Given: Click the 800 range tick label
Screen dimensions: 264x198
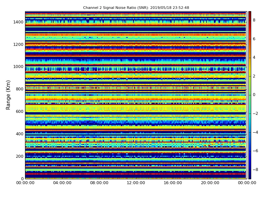Looking at the screenshot, I should pyautogui.click(x=19, y=89).
